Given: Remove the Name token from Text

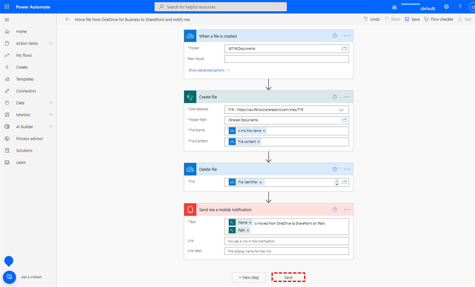Looking at the screenshot, I should pyautogui.click(x=250, y=223).
